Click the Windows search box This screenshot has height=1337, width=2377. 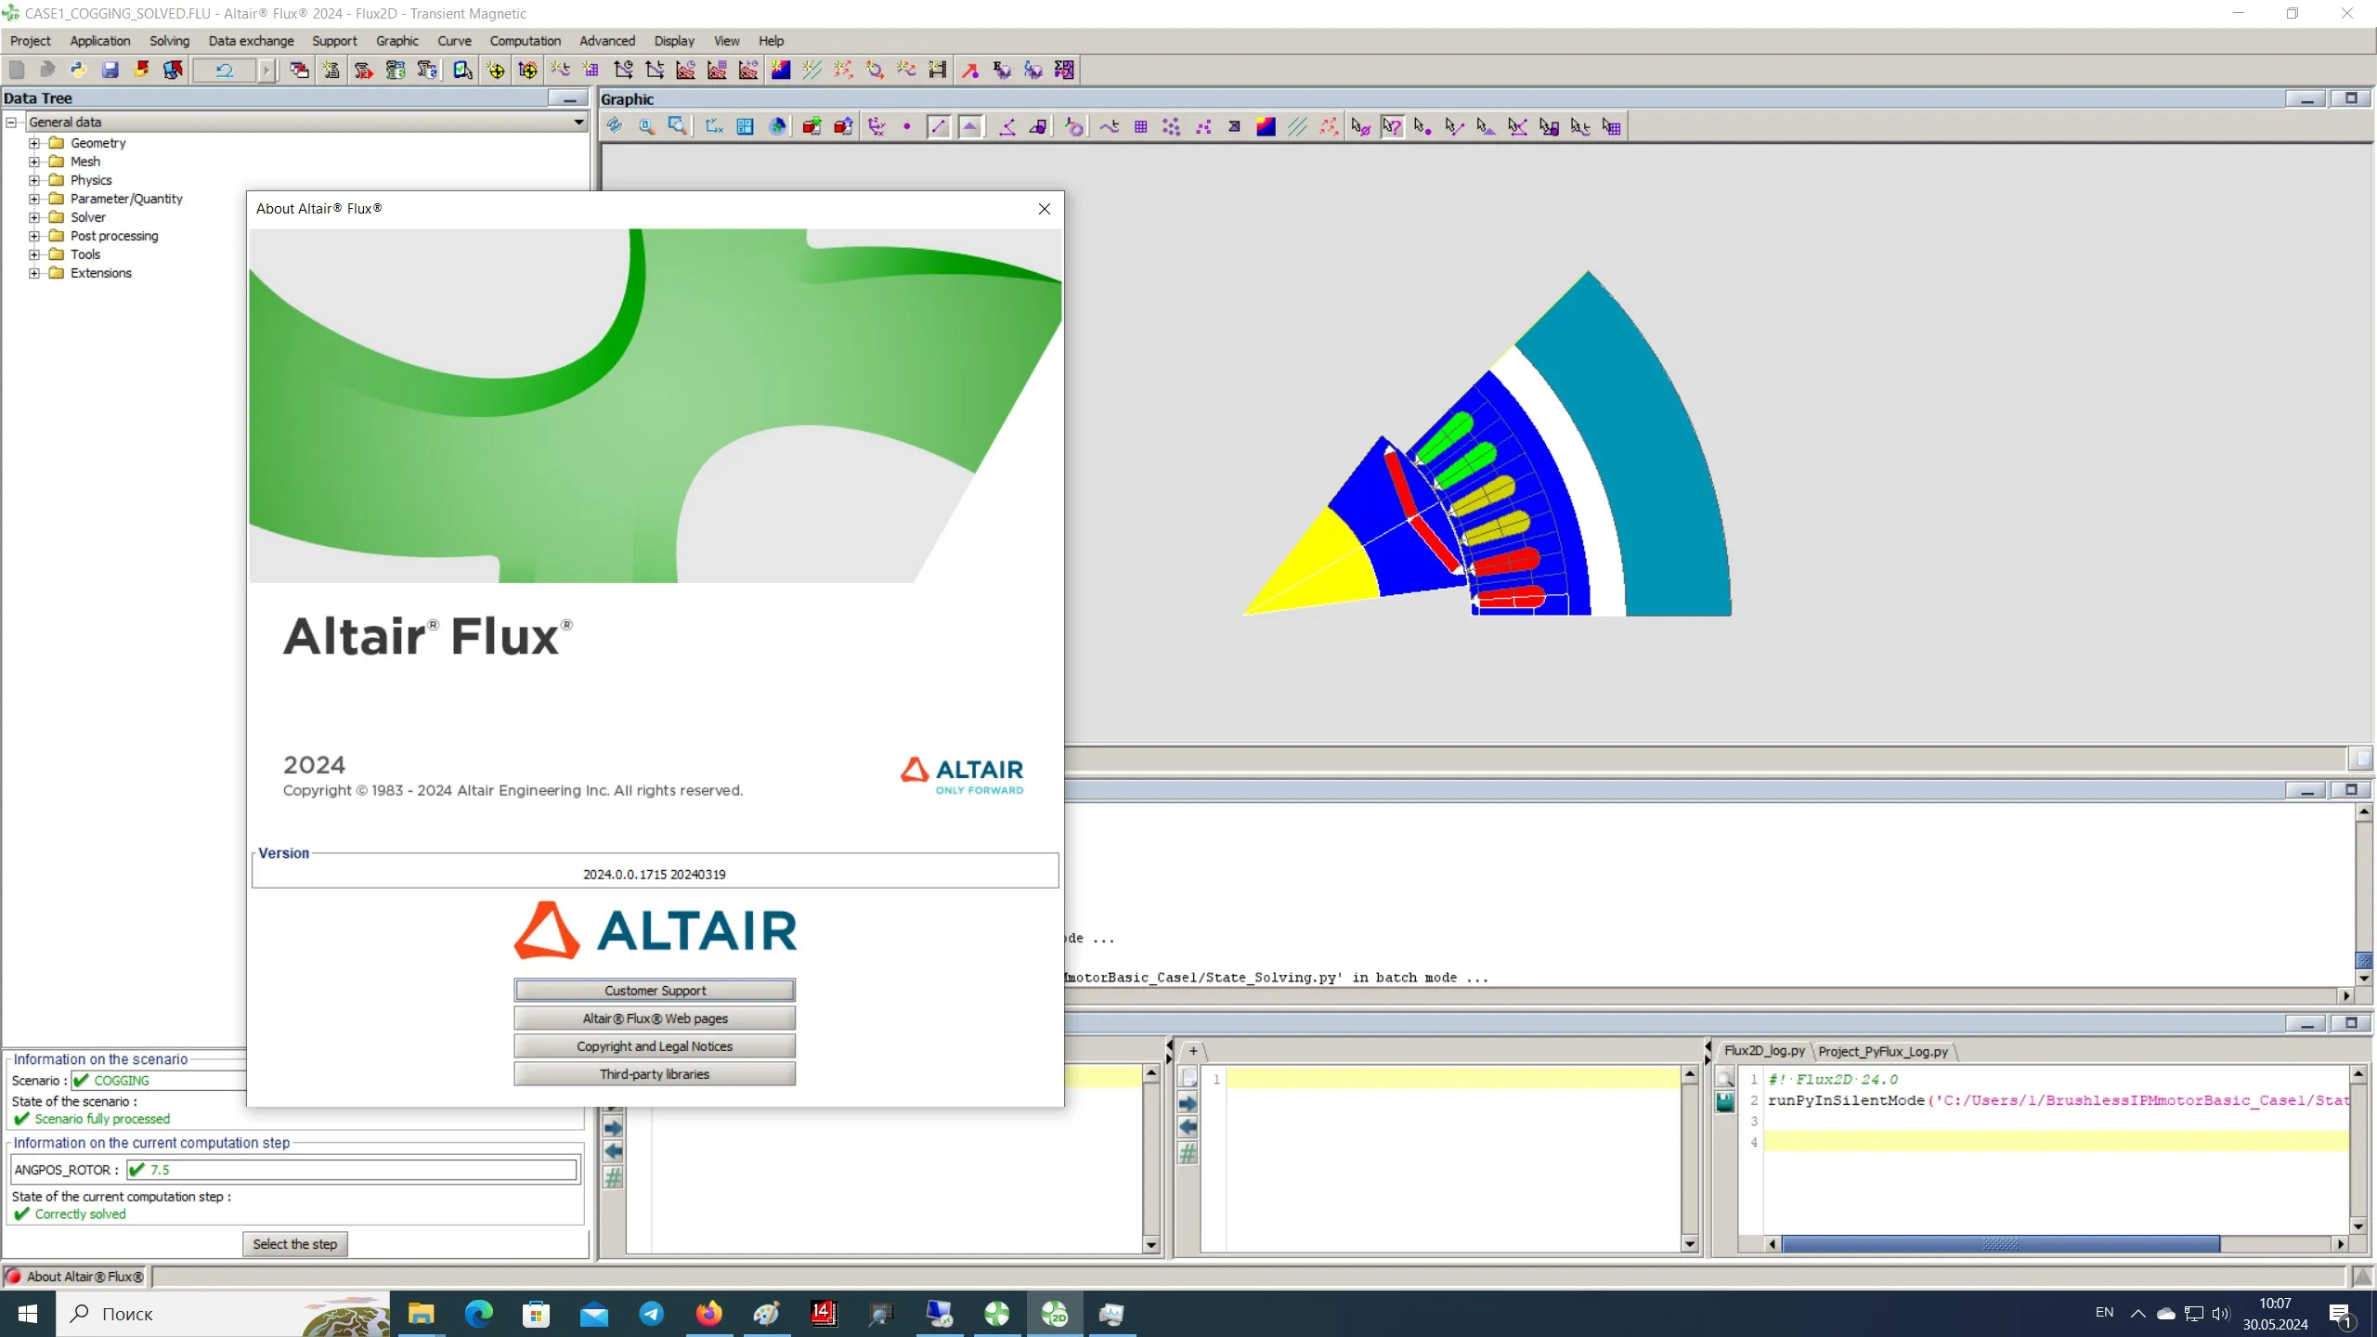[223, 1314]
